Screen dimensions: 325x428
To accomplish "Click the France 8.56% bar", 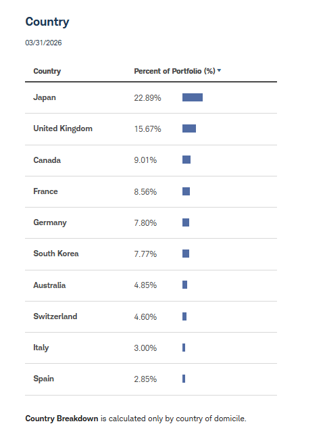I will pos(186,191).
